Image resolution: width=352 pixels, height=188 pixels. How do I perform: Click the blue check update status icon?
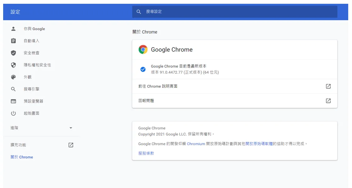[x=143, y=69]
